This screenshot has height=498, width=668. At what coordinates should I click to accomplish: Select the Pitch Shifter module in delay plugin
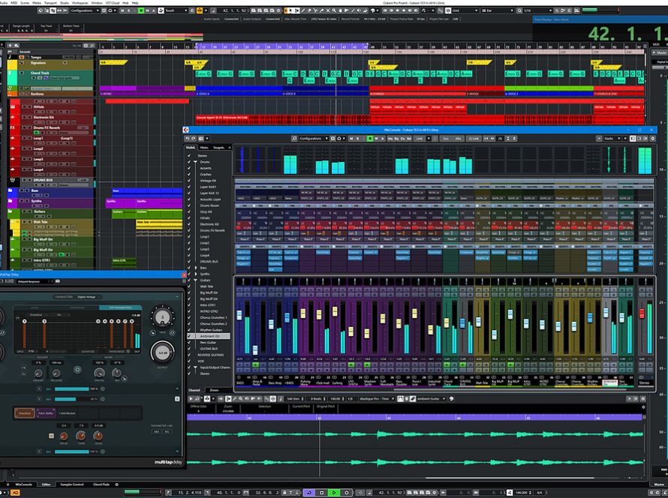pyautogui.click(x=46, y=412)
